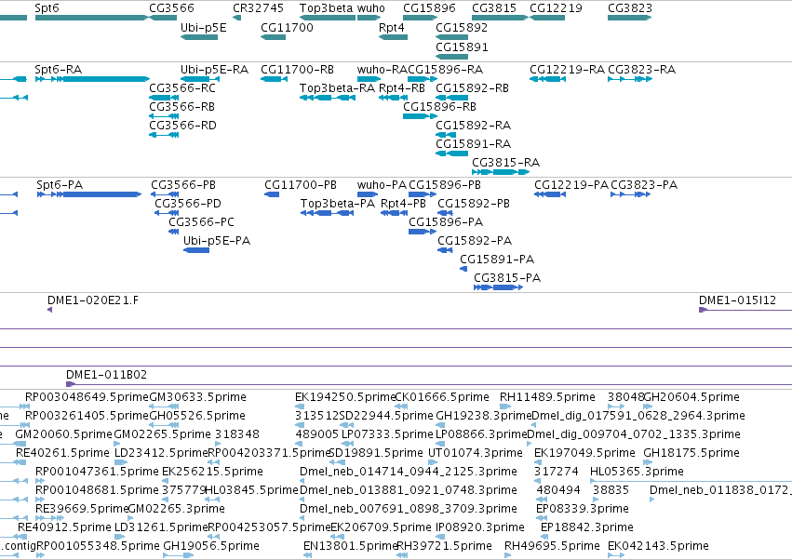Select the GH20604.5prime EST

(x=648, y=407)
